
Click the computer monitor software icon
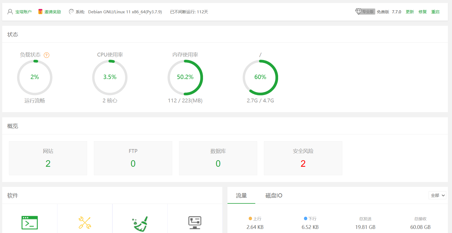click(195, 223)
